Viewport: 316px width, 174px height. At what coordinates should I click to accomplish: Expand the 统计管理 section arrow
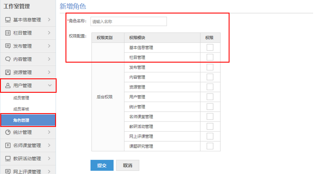point(49,132)
